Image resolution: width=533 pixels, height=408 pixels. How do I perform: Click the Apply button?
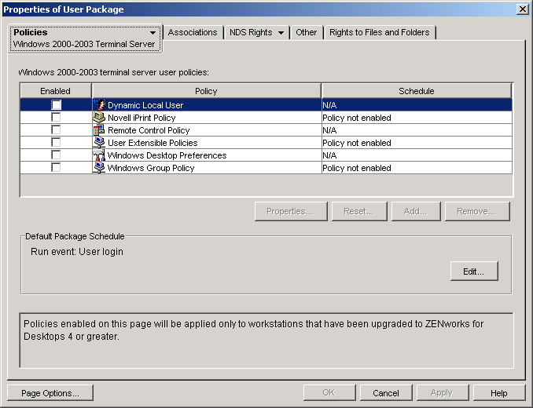pos(443,393)
